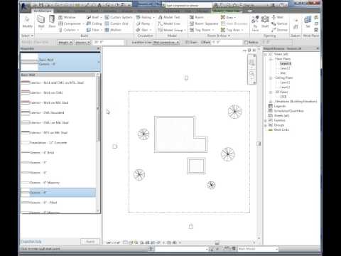Pick the Mullion tool
This screenshot has width=341, height=256.
[x=113, y=30]
